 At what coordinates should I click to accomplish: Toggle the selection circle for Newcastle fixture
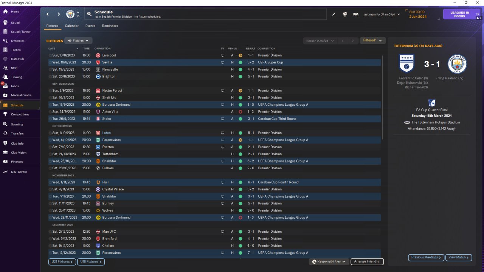coord(50,70)
